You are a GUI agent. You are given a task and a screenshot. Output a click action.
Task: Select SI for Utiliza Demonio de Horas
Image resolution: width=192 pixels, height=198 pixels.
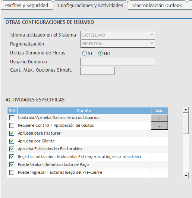click(84, 53)
